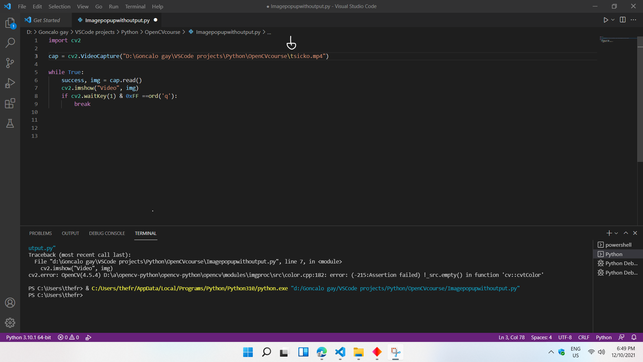Run the Python file with play button

[606, 20]
